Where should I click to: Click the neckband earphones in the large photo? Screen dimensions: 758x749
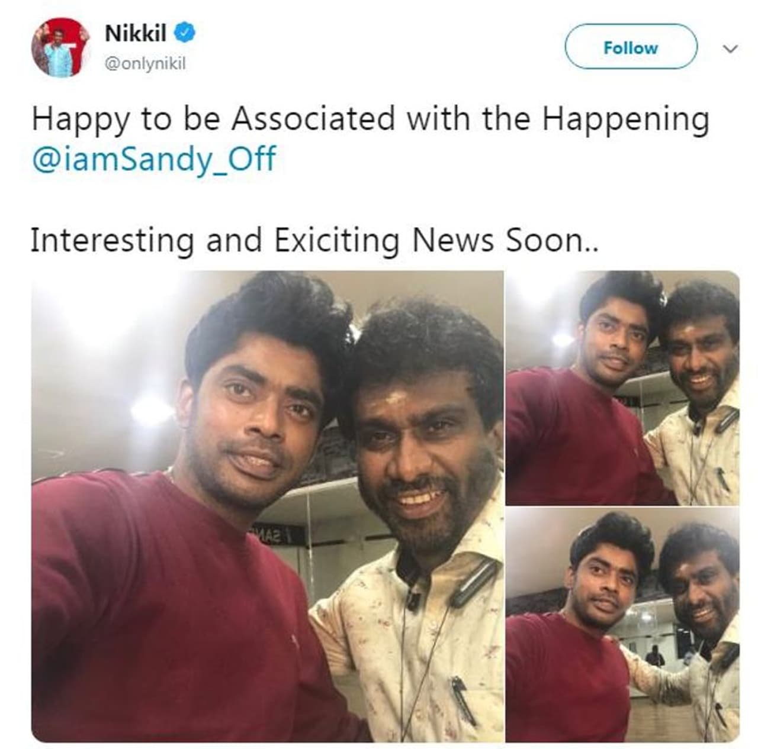450,583
